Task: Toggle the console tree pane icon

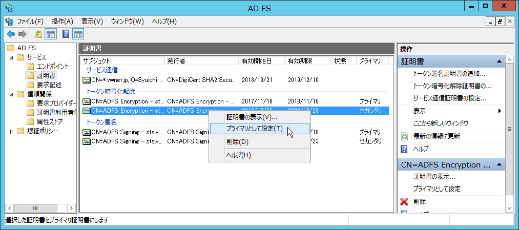Action: pos(51,34)
